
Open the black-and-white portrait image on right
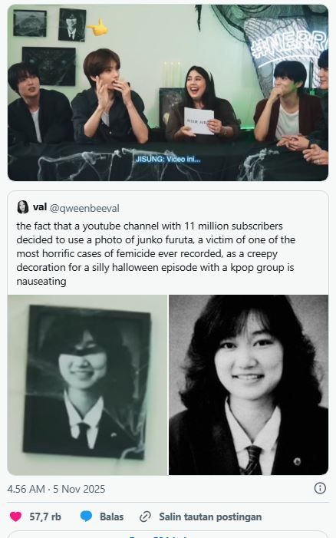249,385
